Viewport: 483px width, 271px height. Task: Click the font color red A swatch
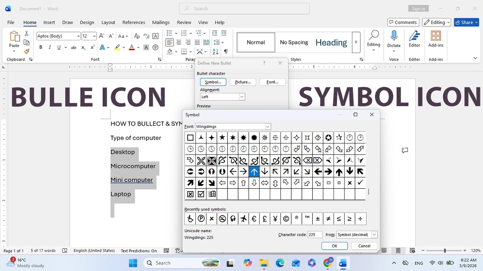132,47
